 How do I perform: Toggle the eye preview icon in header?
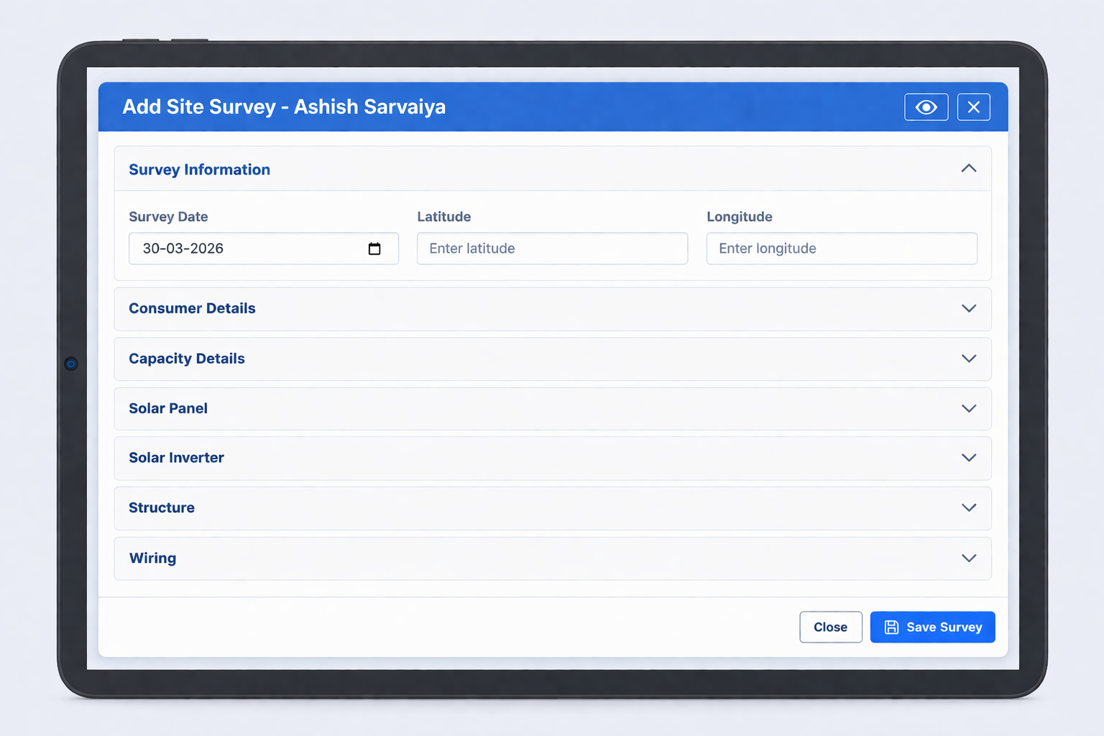(x=926, y=107)
